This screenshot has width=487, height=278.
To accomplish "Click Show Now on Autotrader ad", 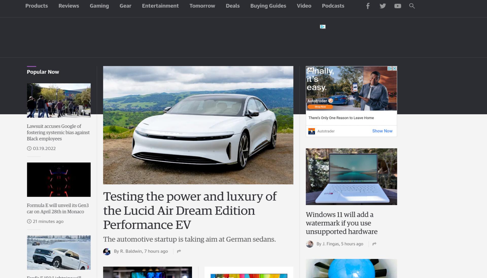I will coord(382,131).
